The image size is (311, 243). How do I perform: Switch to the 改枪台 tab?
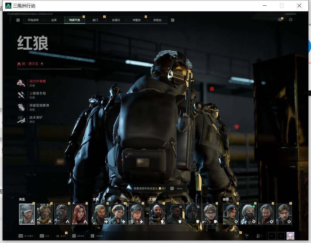[157, 20]
